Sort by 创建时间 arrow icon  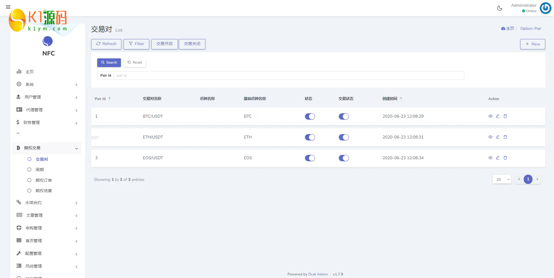click(401, 99)
